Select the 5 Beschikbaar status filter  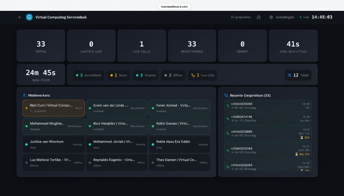89,75
